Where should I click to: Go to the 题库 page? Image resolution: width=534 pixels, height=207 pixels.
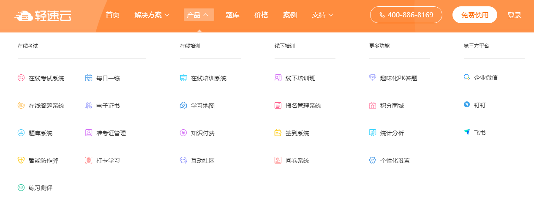click(x=232, y=15)
